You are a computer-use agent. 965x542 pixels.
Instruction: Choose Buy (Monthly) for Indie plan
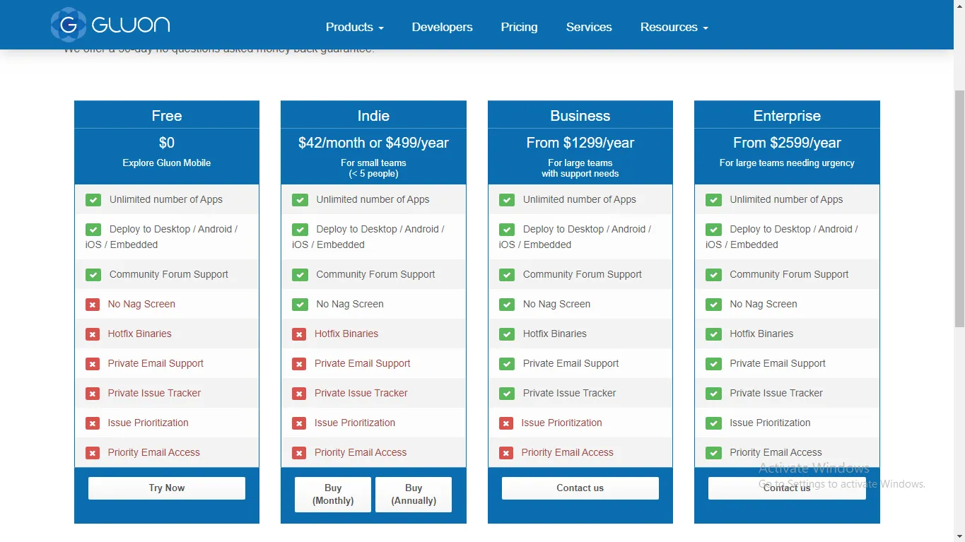333,494
